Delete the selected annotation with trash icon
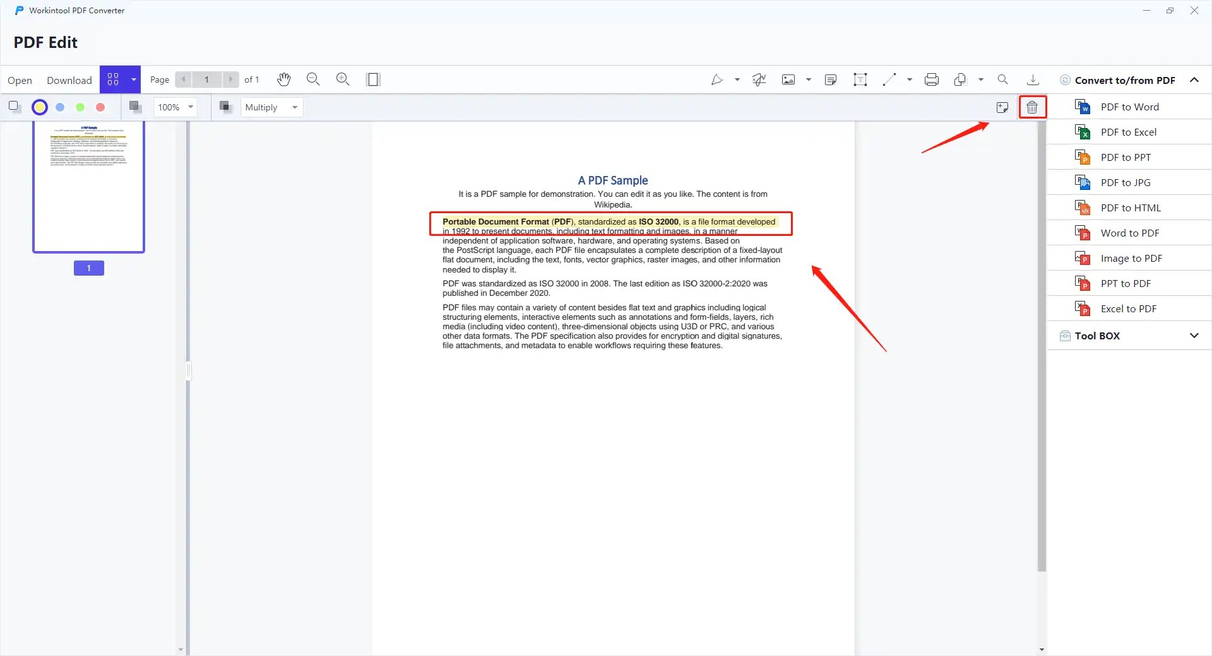This screenshot has height=656, width=1212. (x=1032, y=107)
